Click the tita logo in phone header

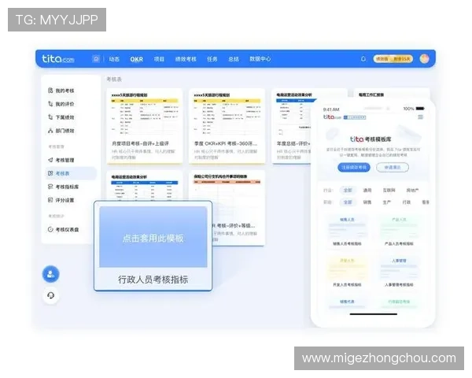(332, 117)
